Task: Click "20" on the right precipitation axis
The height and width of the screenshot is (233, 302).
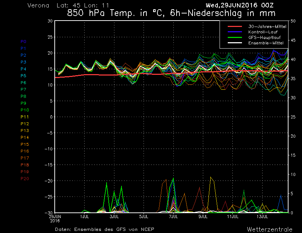Action: coord(293,136)
